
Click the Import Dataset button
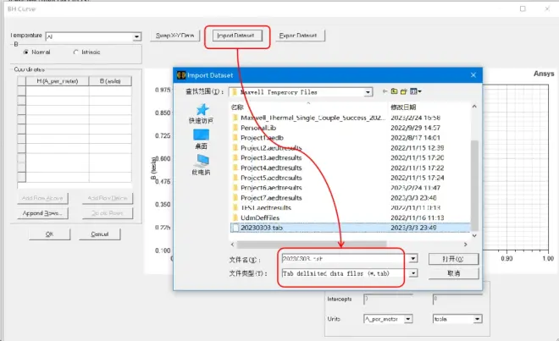tap(237, 36)
